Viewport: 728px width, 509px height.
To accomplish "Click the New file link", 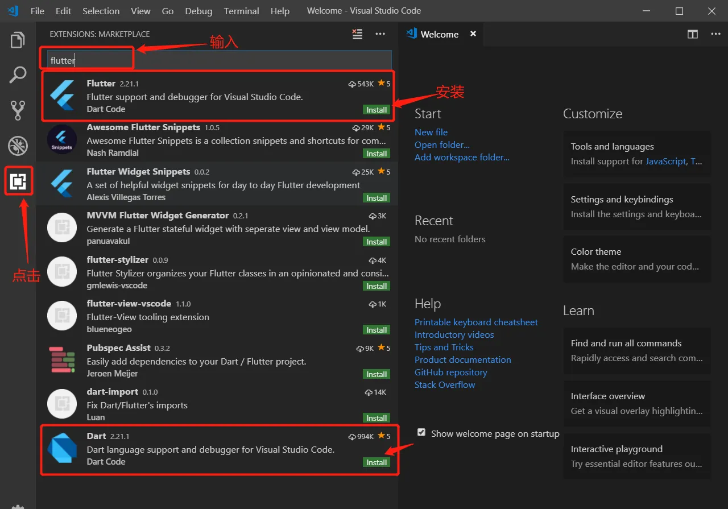I will [x=431, y=132].
